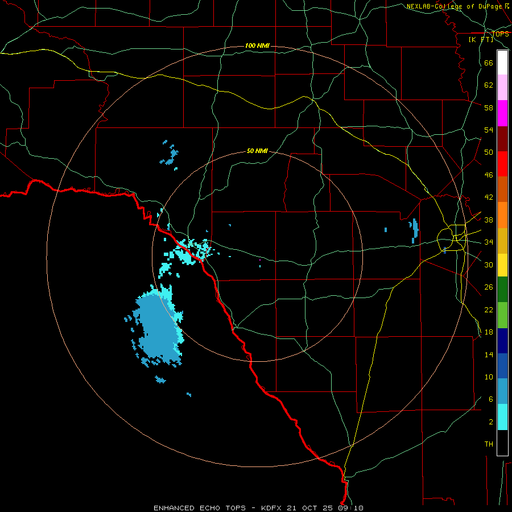512x512 pixels.
Task: Click the bright red legend swatch
Action: coord(502,164)
